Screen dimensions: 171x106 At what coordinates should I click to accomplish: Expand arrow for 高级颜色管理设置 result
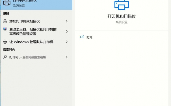[67, 32]
